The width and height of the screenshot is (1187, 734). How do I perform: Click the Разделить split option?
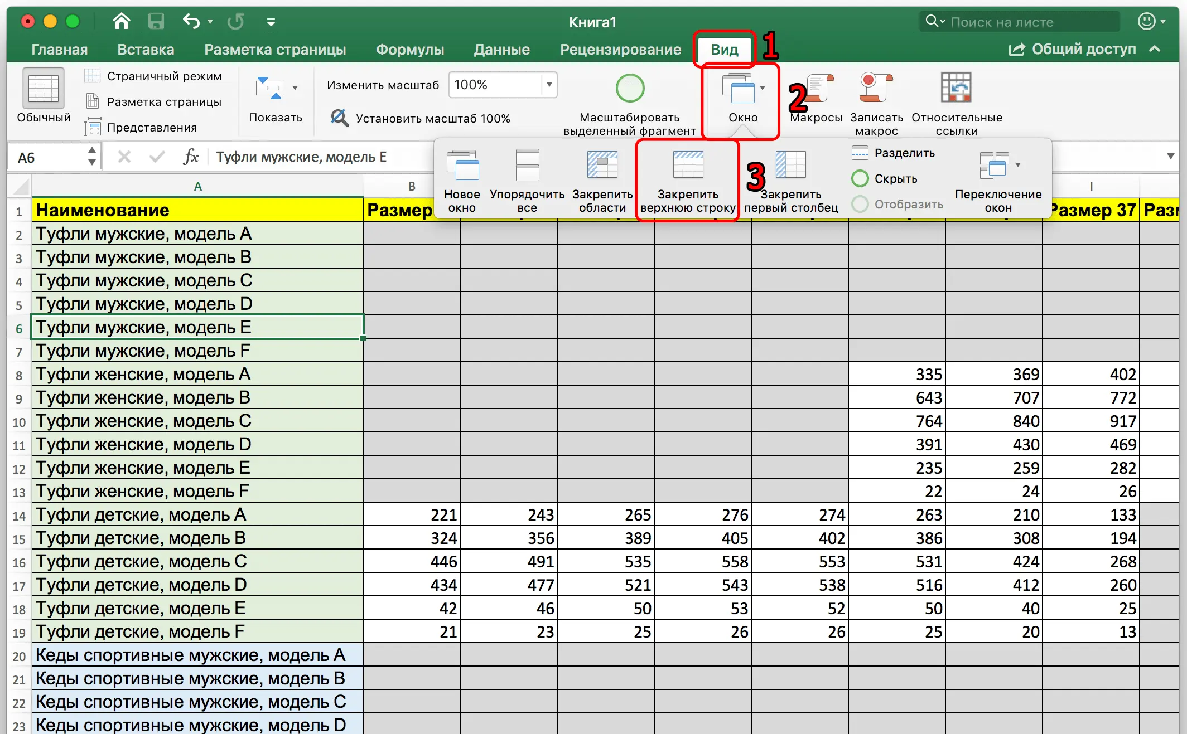[x=893, y=153]
